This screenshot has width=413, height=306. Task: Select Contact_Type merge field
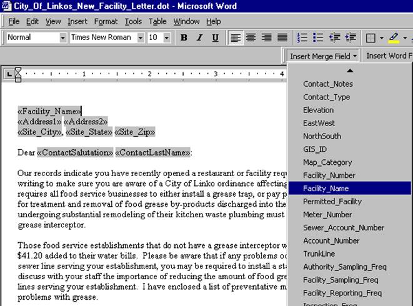click(x=350, y=97)
